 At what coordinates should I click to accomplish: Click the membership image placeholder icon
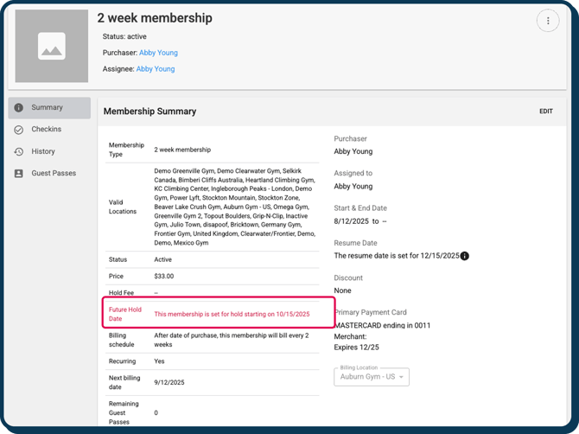click(52, 47)
